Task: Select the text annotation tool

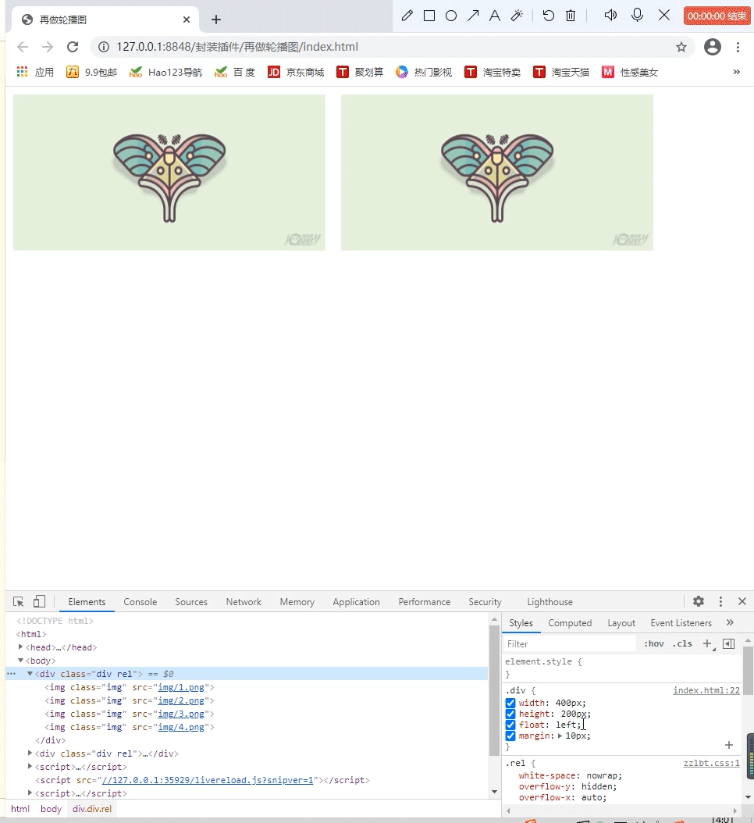Action: point(494,16)
